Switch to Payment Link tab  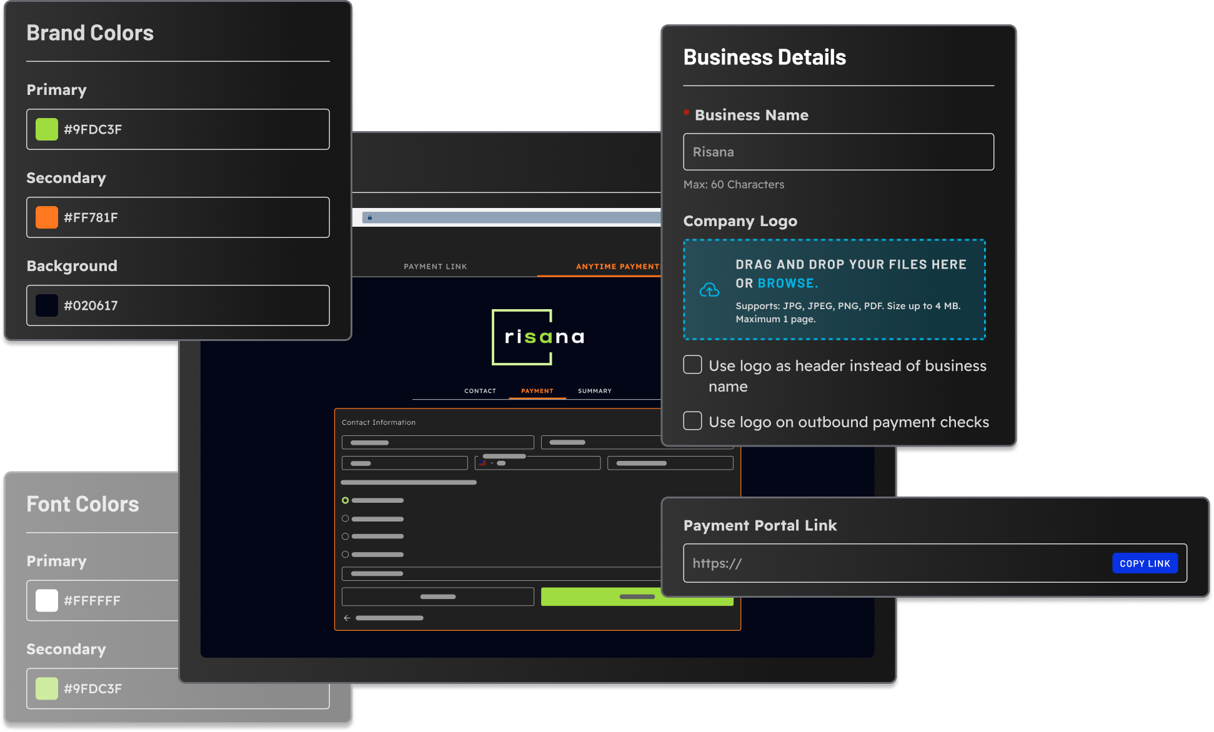[435, 267]
